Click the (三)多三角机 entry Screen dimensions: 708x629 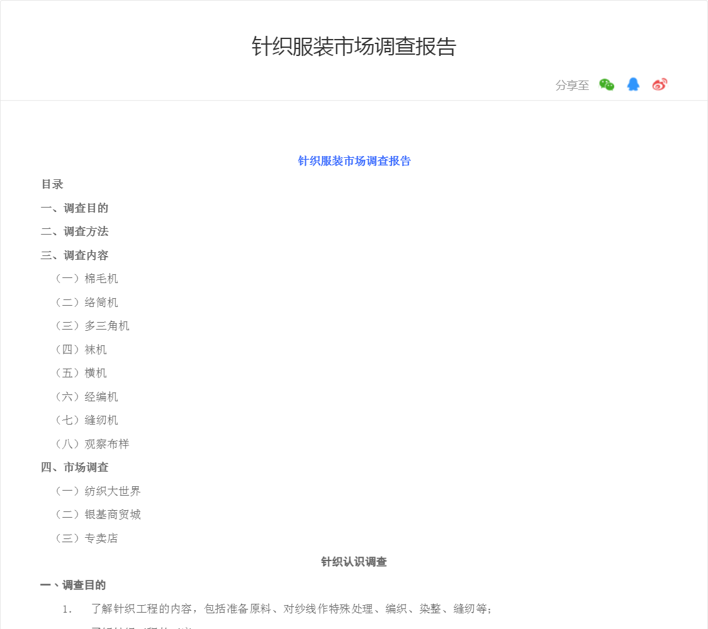click(x=92, y=326)
